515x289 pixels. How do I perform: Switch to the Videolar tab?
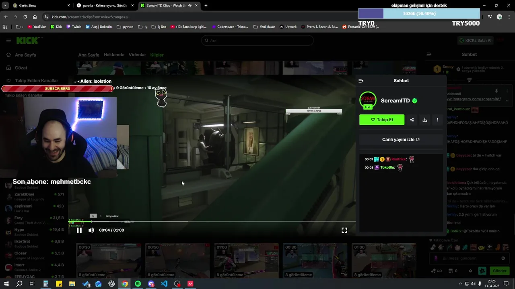coord(137,55)
